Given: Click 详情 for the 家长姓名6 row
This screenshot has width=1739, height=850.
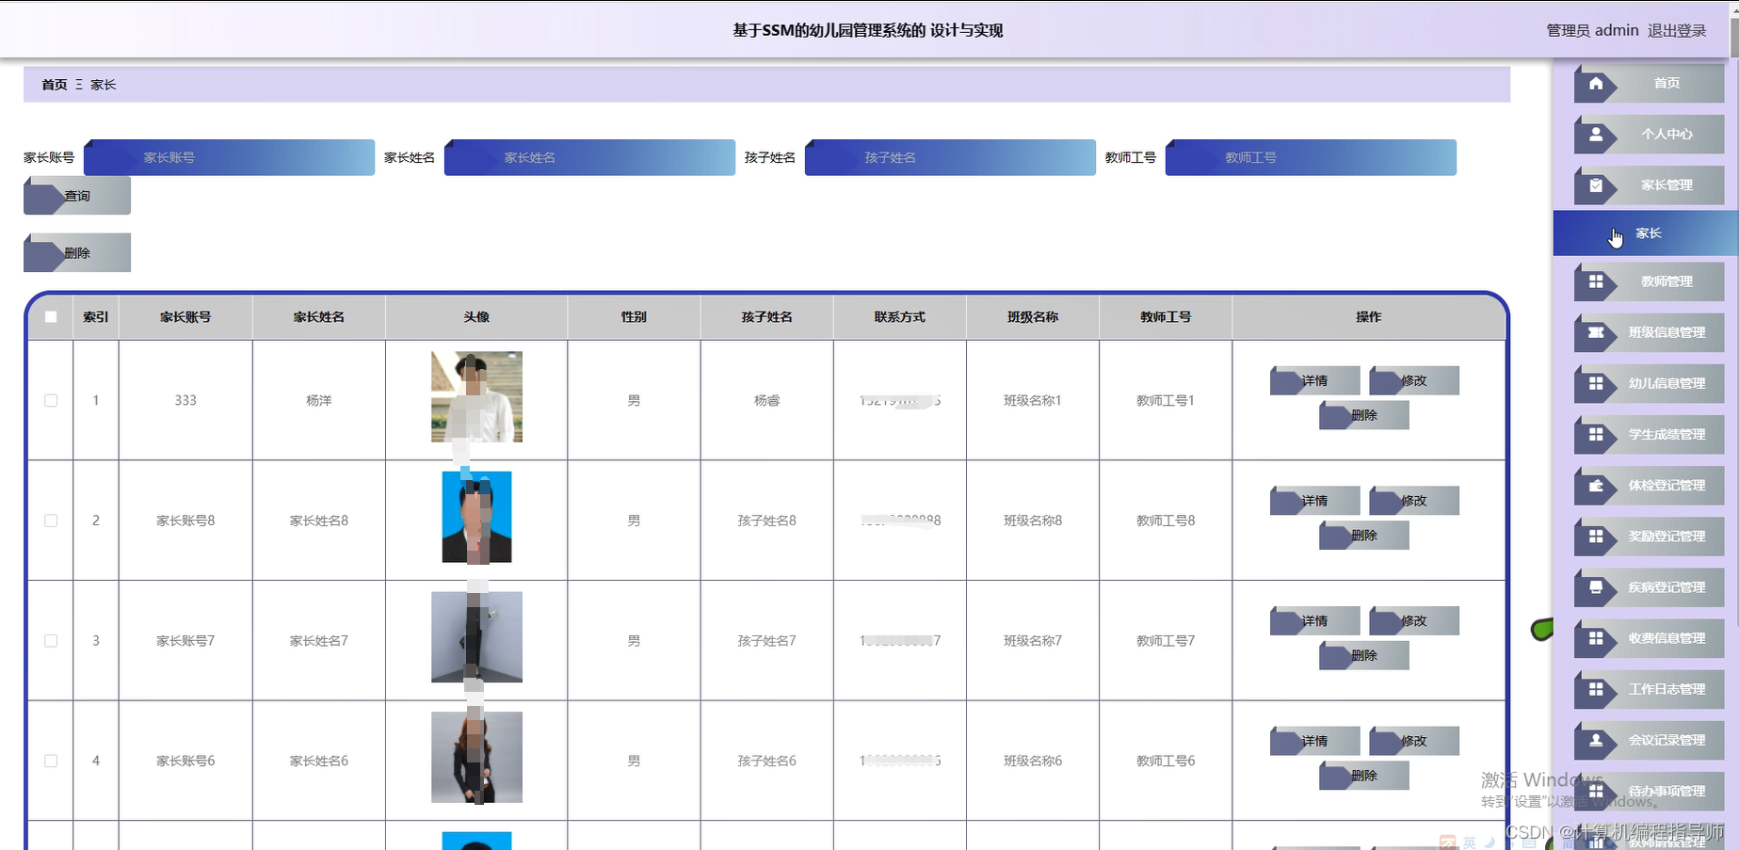Looking at the screenshot, I should coord(1315,742).
